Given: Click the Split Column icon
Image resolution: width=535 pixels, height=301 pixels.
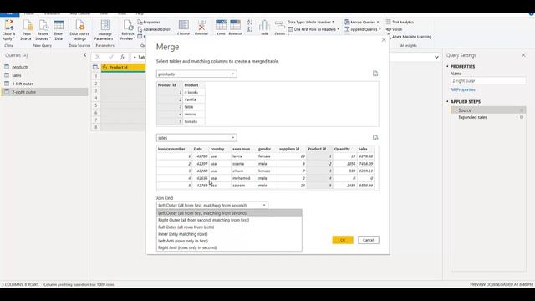Looking at the screenshot, I should tap(264, 25).
